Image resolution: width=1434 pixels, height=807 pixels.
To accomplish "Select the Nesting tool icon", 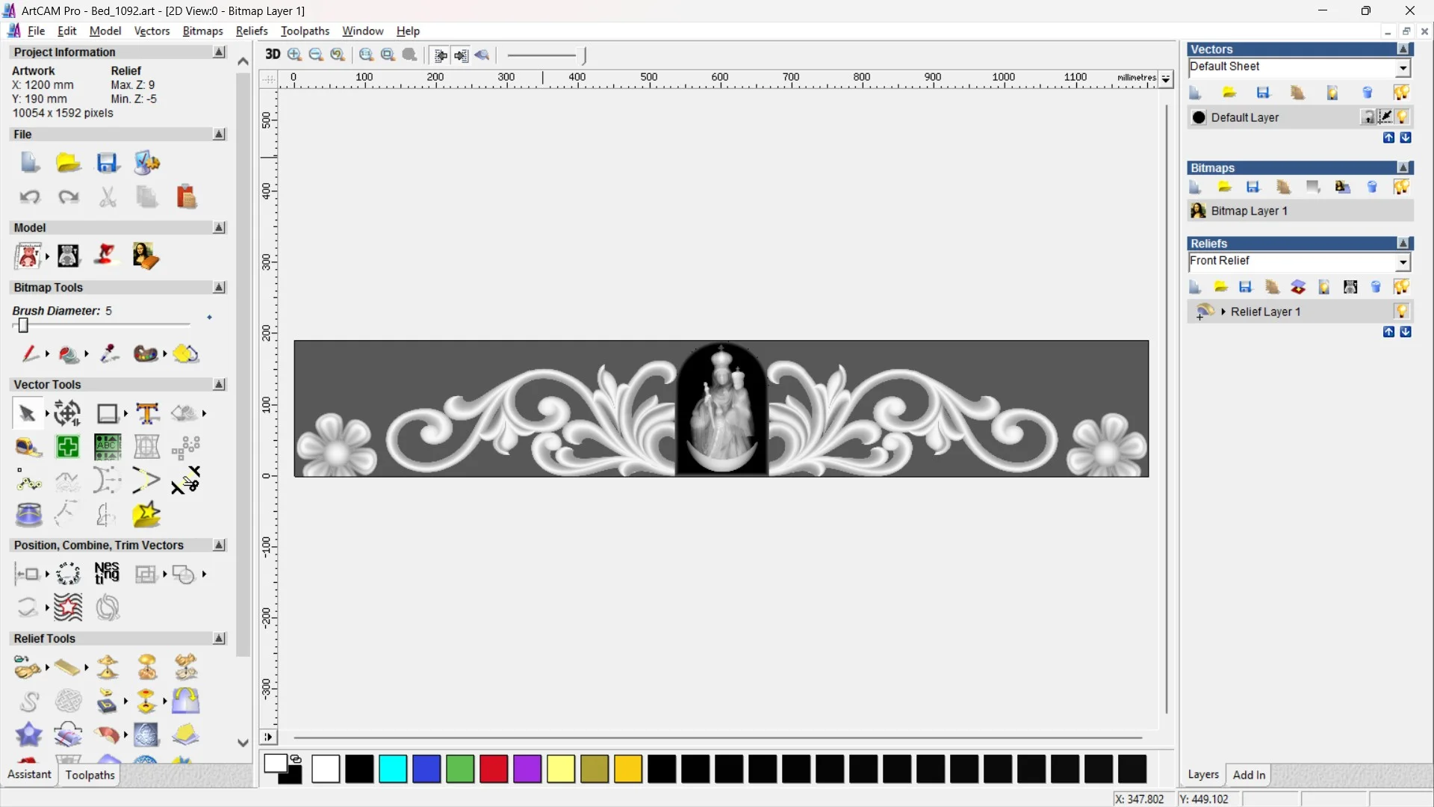I will (107, 574).
